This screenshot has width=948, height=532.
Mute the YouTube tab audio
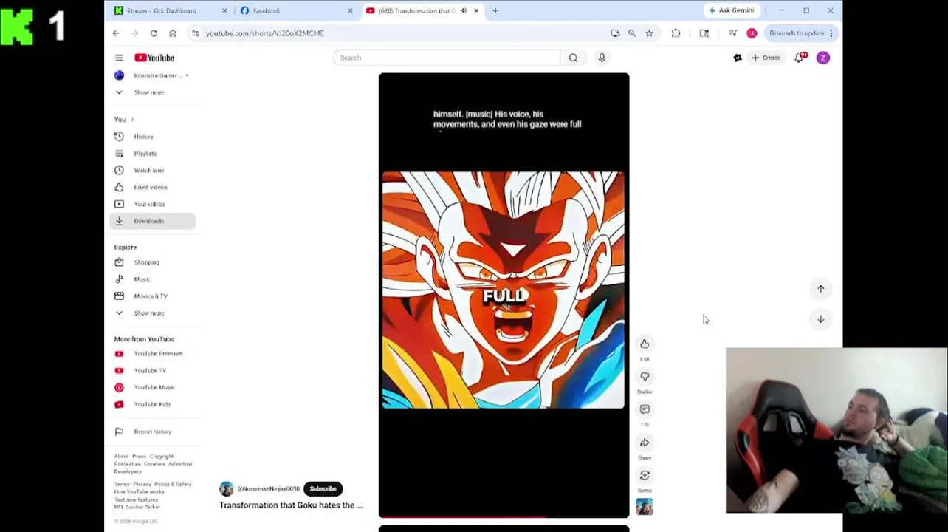[464, 10]
